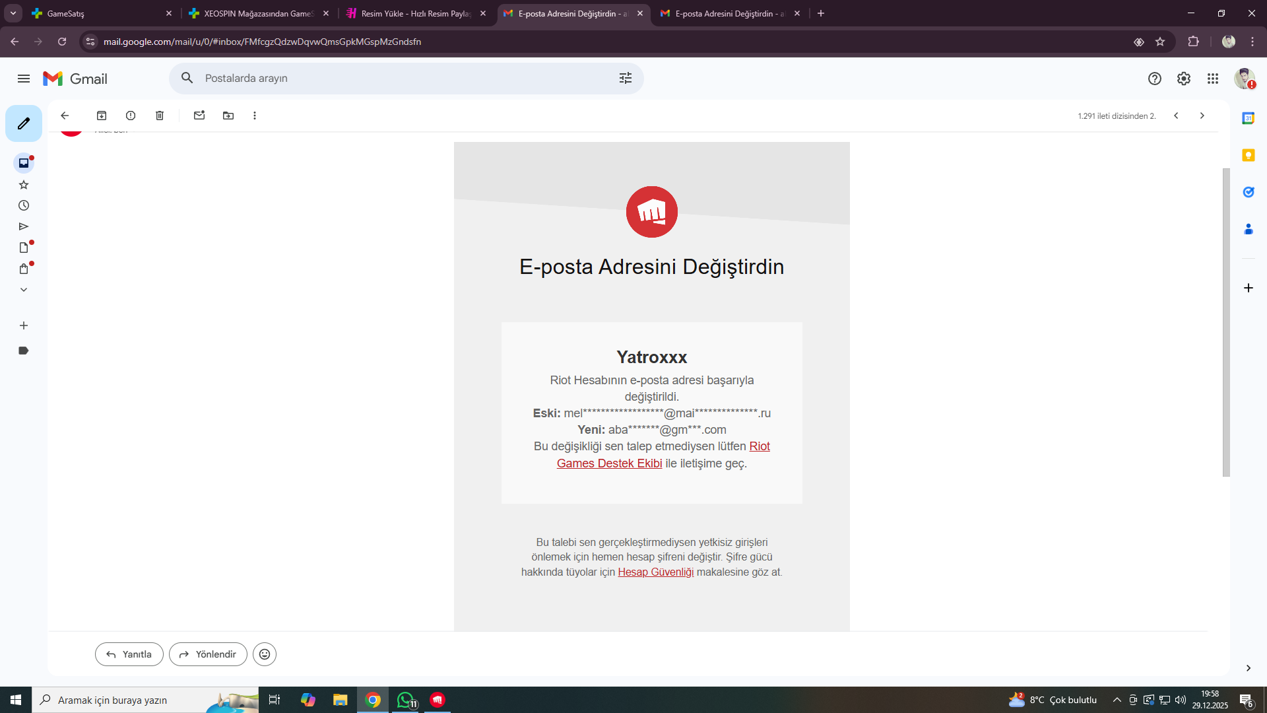Image resolution: width=1267 pixels, height=713 pixels.
Task: Expand More labels chevron in sidebar
Action: [x=24, y=290]
